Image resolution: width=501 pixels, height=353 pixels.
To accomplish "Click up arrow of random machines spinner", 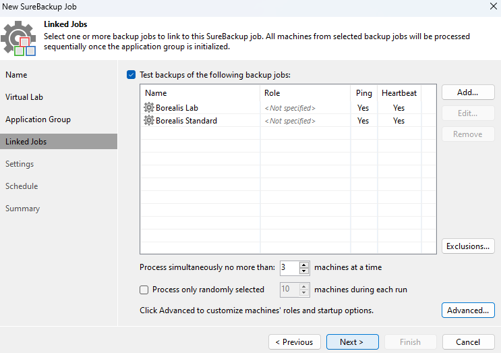I will (x=304, y=286).
